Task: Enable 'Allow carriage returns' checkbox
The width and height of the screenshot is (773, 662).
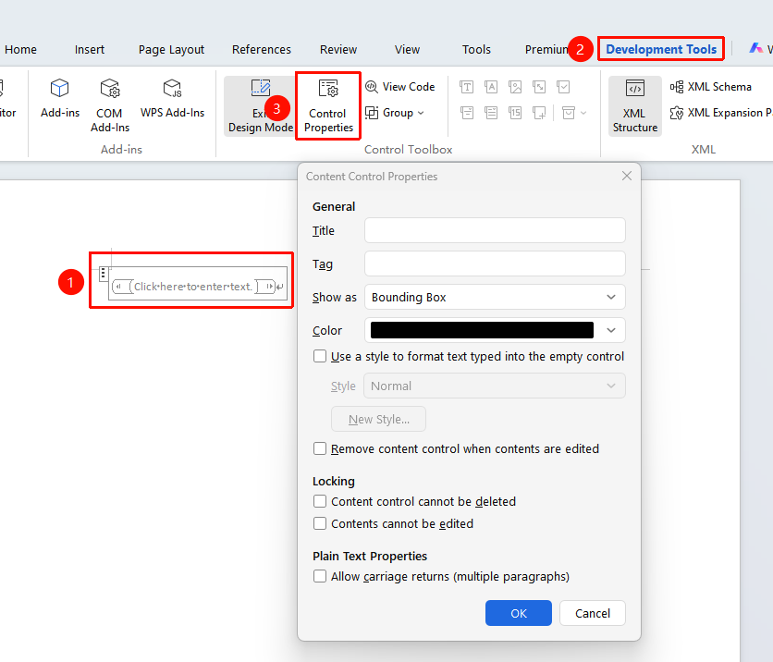Action: [320, 576]
